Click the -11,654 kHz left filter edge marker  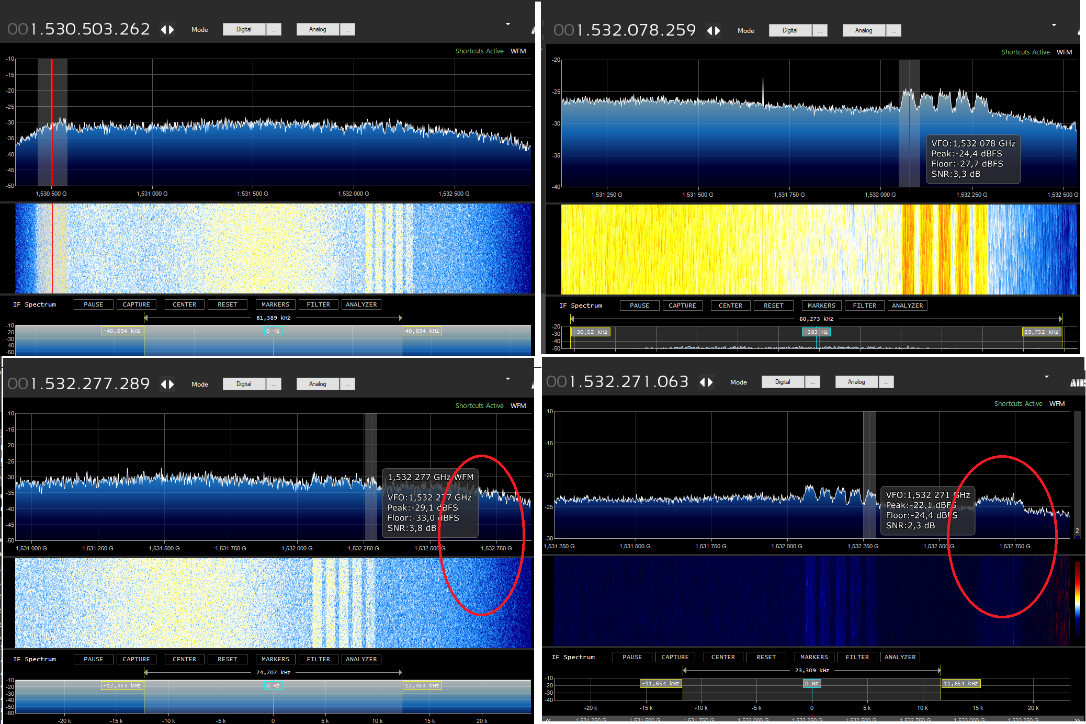tap(661, 684)
